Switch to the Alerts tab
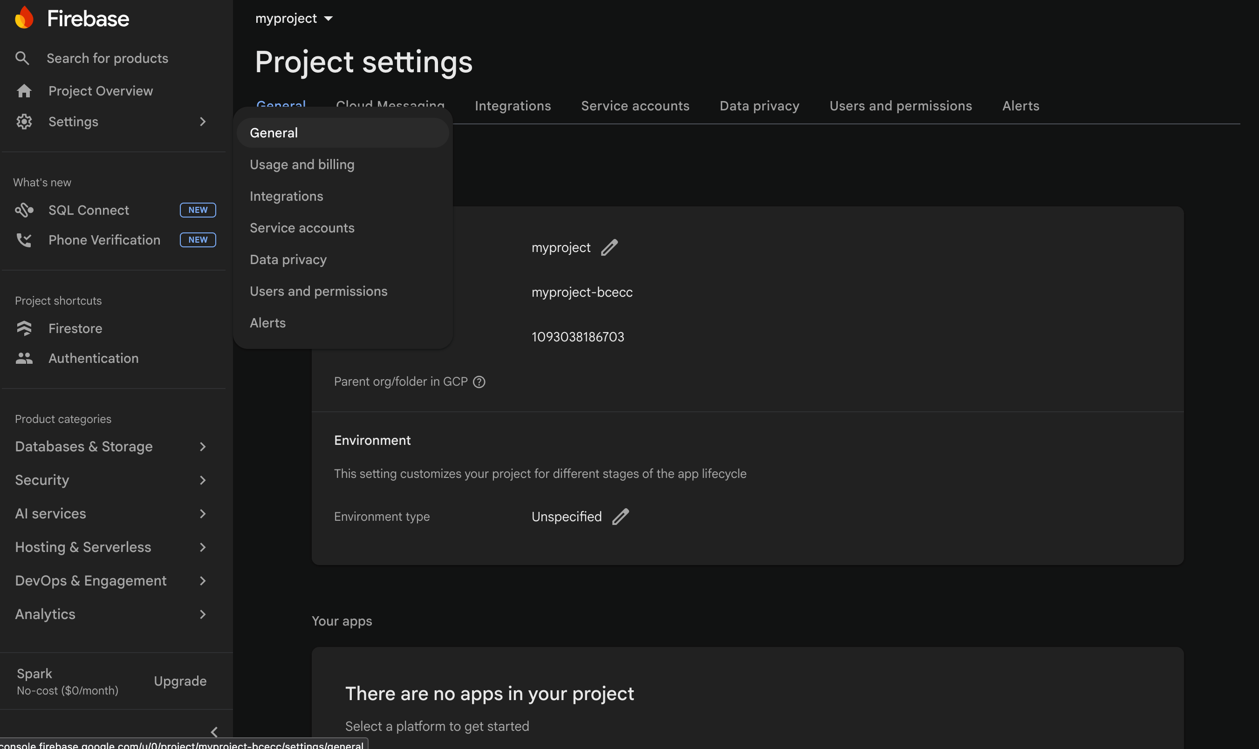 1021,106
